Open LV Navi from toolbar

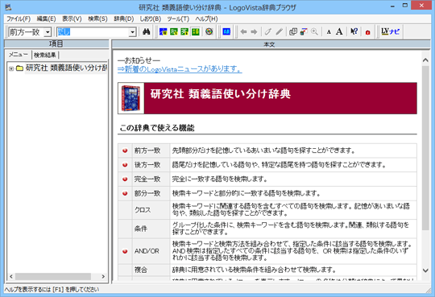pyautogui.click(x=391, y=31)
